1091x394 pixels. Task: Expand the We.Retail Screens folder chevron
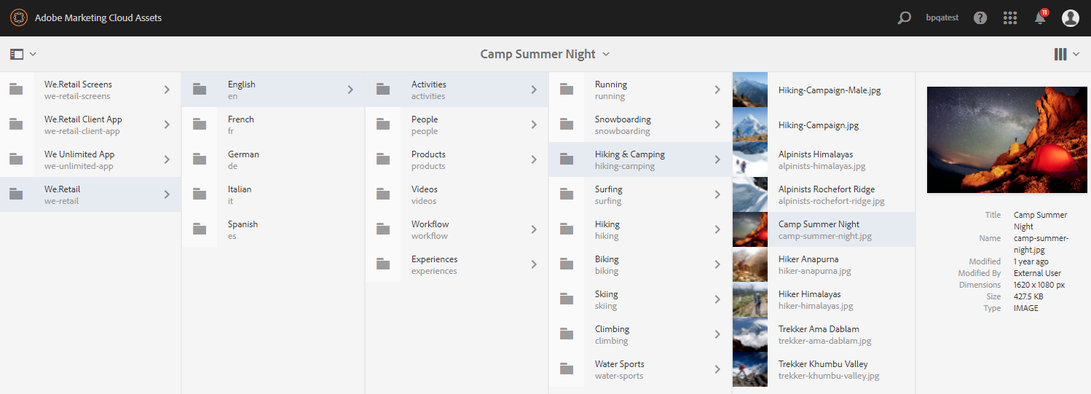[167, 90]
